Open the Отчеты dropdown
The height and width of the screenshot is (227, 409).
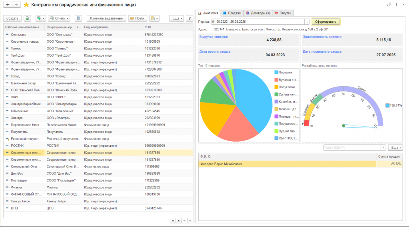coord(59,18)
